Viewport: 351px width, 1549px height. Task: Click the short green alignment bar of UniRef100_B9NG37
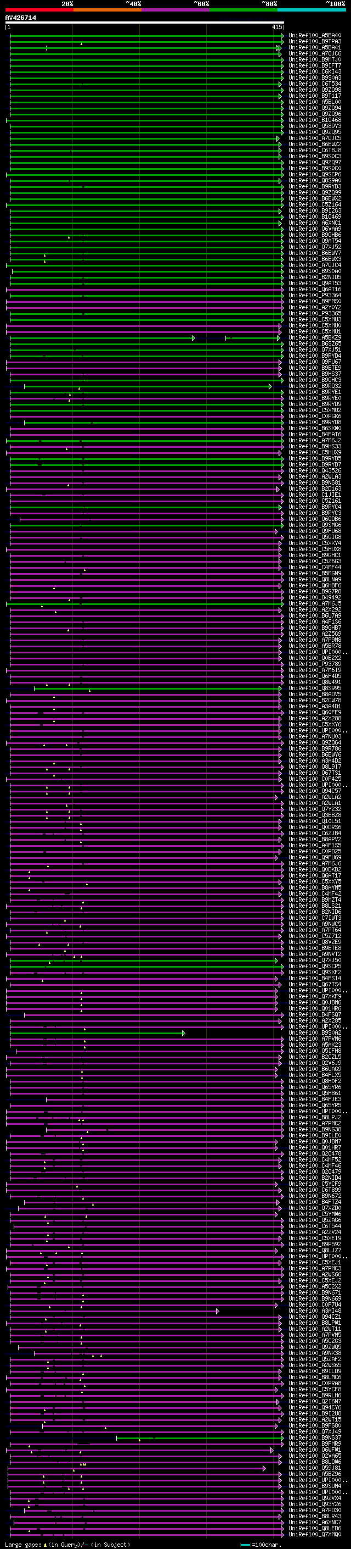199,1438
